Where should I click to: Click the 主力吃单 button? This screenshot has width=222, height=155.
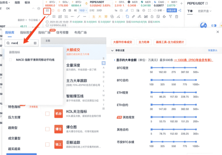(x=144, y=42)
